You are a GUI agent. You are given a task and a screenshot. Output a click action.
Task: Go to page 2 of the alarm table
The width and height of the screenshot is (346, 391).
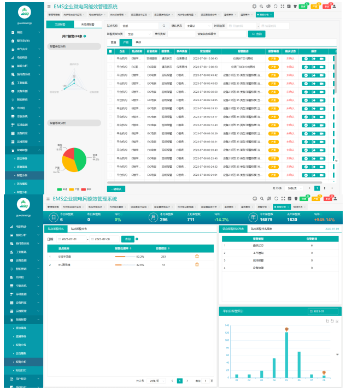pos(324,188)
